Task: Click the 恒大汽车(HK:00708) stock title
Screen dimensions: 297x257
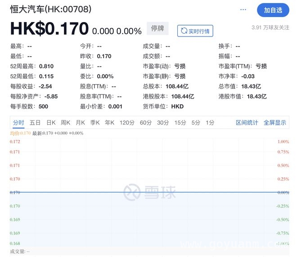Action: coord(51,9)
